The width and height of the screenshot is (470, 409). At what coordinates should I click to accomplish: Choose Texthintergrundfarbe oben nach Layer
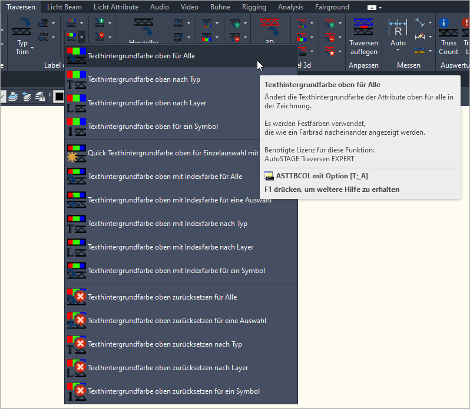click(147, 103)
